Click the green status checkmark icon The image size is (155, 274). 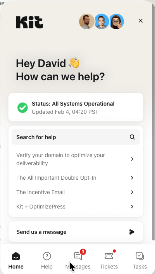[22, 108]
